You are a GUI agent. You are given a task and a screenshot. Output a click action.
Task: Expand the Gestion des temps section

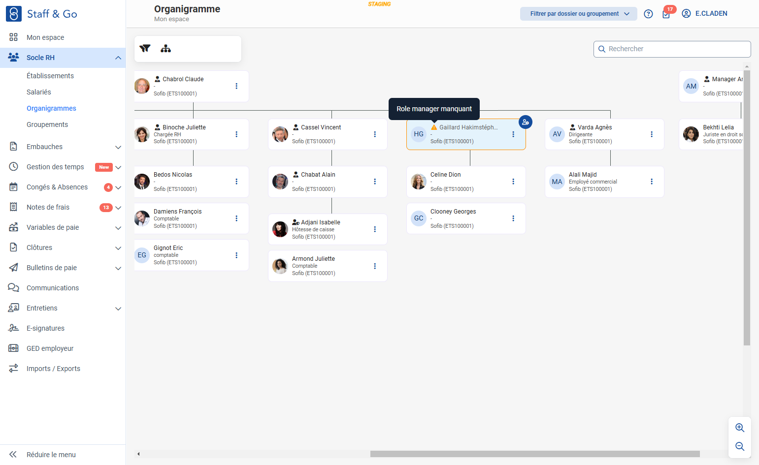(x=118, y=167)
